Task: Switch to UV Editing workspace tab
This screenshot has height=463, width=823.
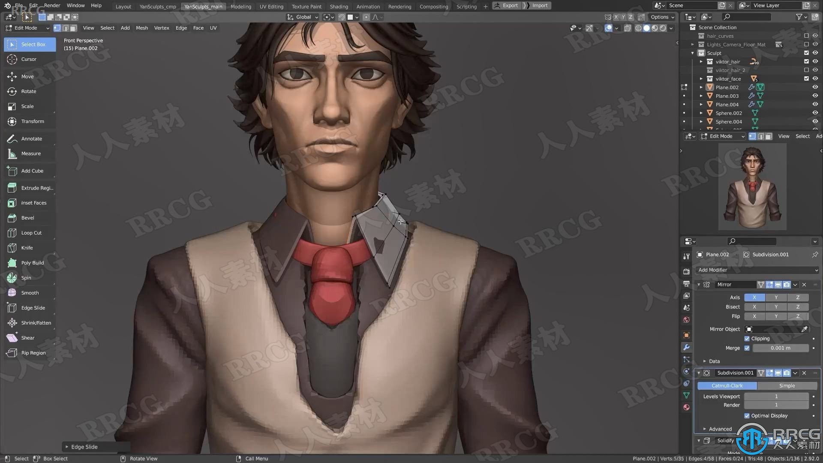Action: [x=271, y=6]
